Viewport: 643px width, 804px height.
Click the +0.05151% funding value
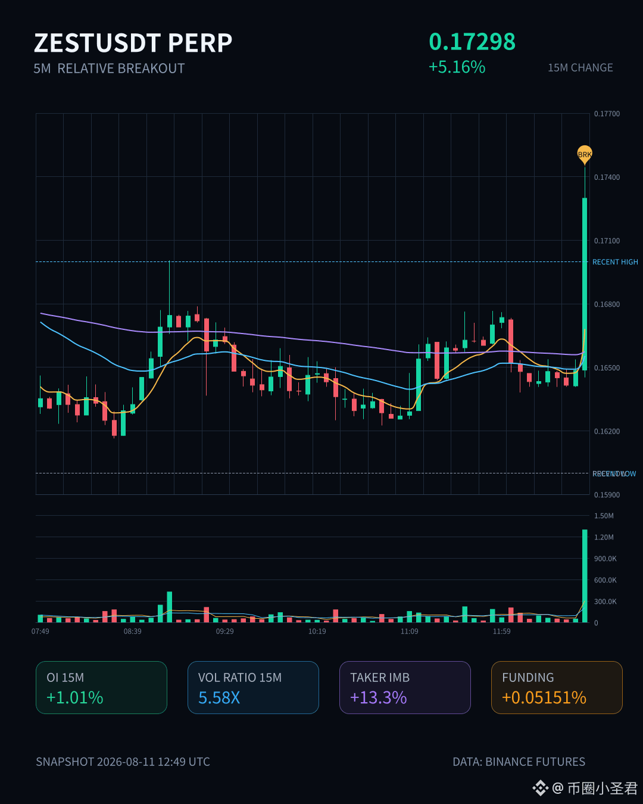coord(544,697)
